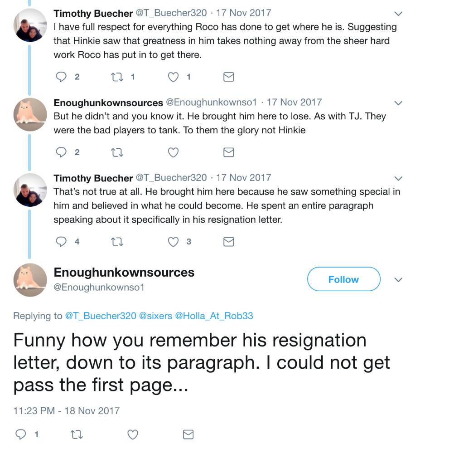Like the 'brought him here to lose' tweet
This screenshot has height=468, width=454.
point(173,152)
